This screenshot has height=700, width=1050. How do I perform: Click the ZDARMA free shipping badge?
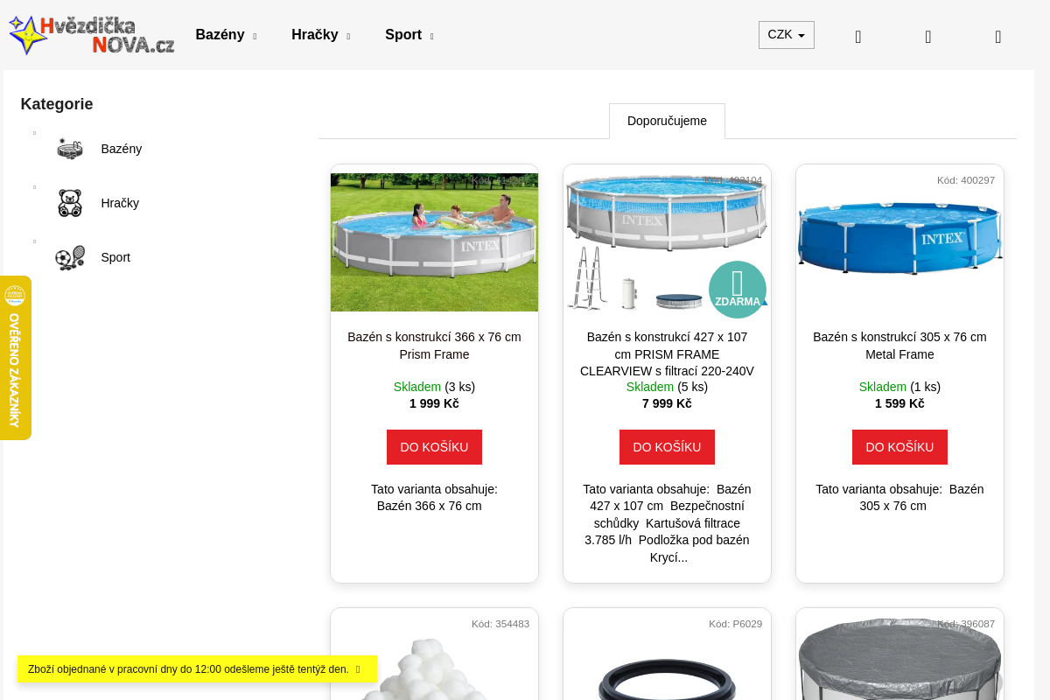point(738,289)
